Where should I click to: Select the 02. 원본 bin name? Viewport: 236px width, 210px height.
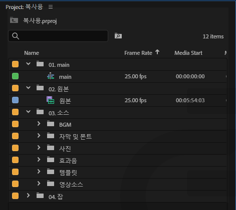coord(59,89)
